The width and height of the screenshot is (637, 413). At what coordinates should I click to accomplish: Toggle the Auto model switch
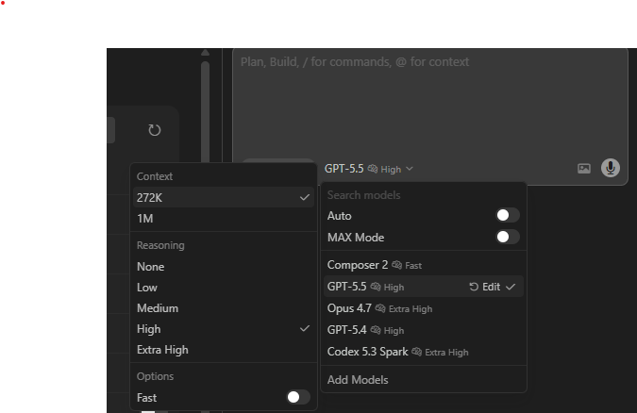tap(508, 215)
